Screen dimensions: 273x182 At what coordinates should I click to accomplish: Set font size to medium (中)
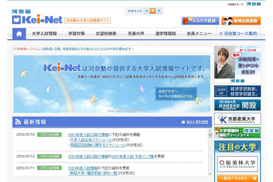[153, 11]
